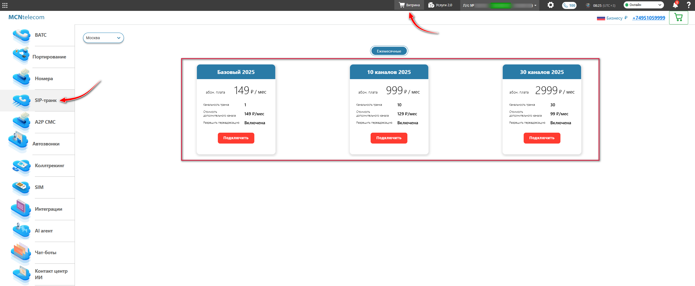Image resolution: width=695 pixels, height=286 pixels.
Task: Click the ВАТС cloud phone icon
Action: [21, 35]
